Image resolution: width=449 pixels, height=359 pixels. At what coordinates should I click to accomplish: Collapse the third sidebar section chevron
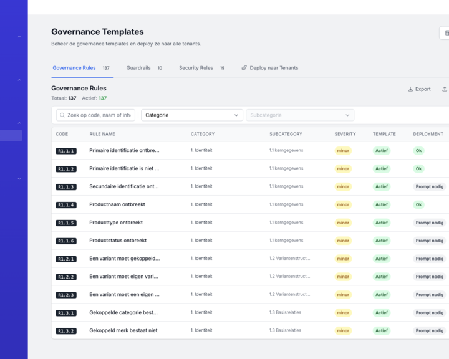19,123
